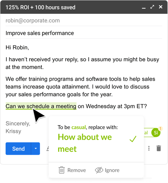Open the Send options dropdown arrow

point(35,149)
